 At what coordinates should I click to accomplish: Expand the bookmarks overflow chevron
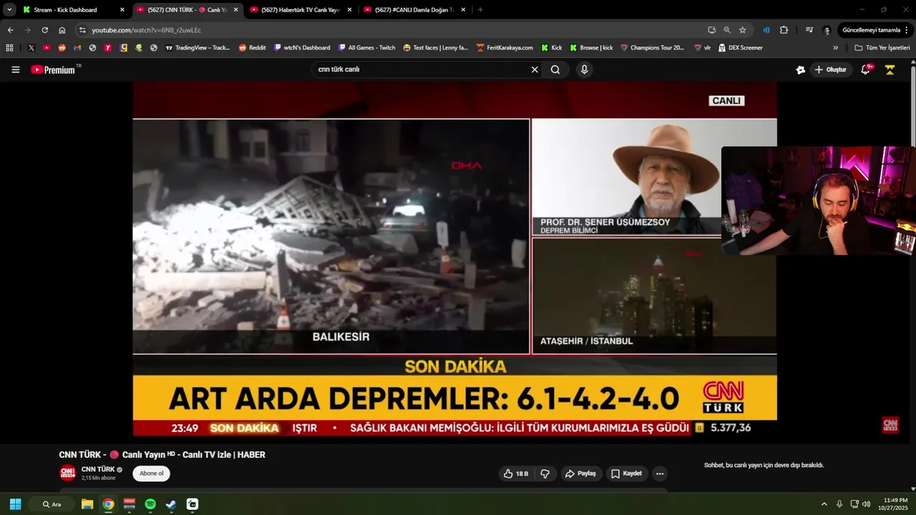coord(836,48)
